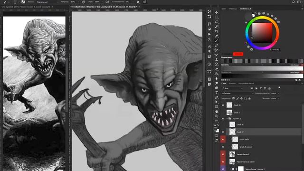Select the Pen tool
Viewport: 304px width, 171px height.
(x=217, y=97)
